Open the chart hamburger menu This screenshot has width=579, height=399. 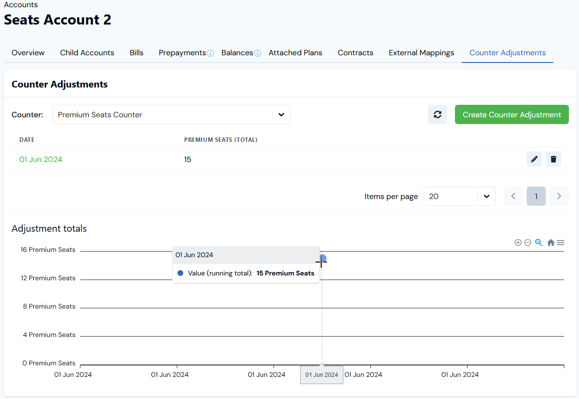[x=561, y=242]
